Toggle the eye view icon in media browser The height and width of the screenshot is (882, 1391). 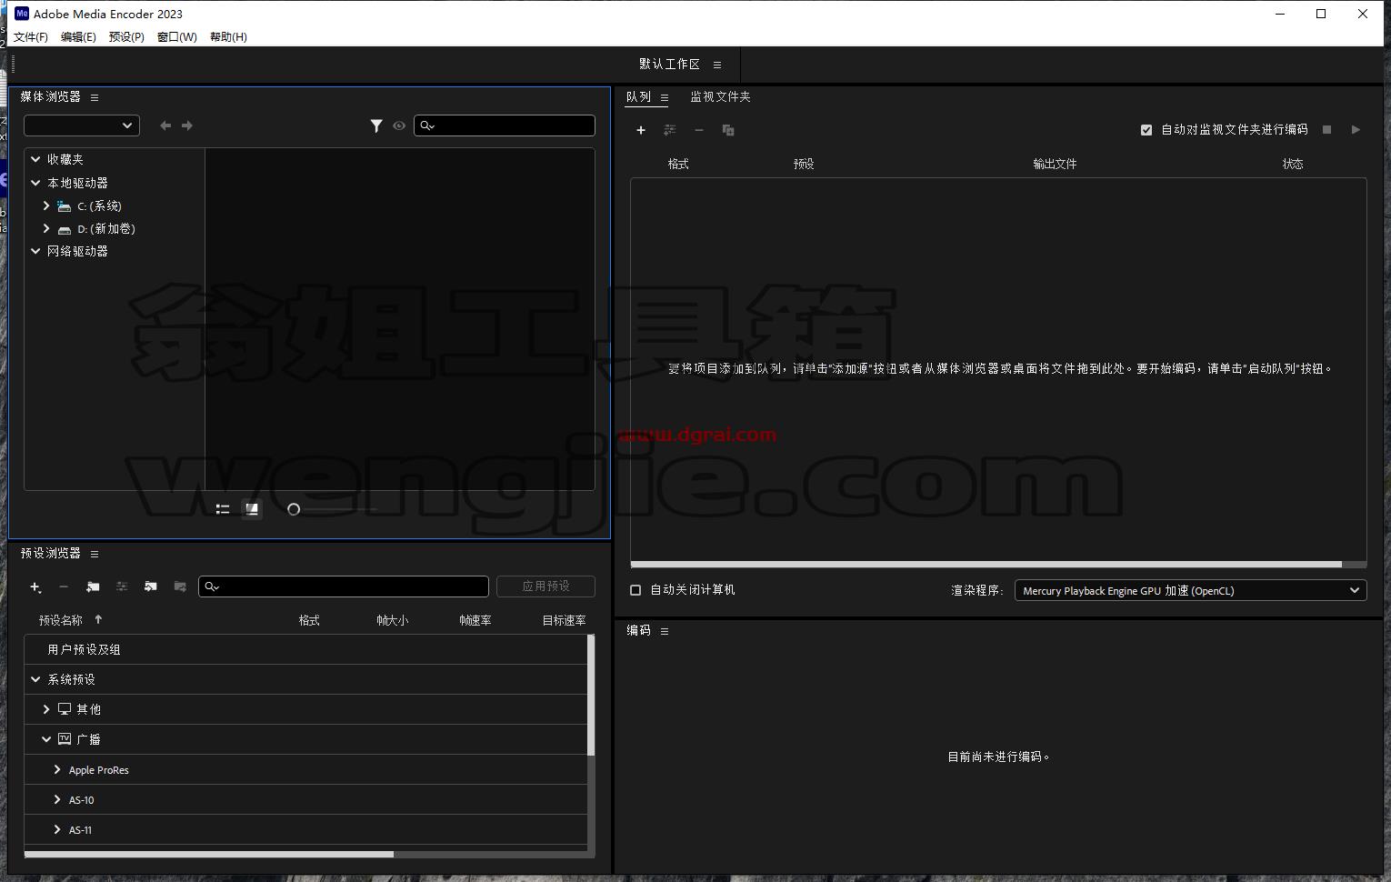pyautogui.click(x=399, y=125)
